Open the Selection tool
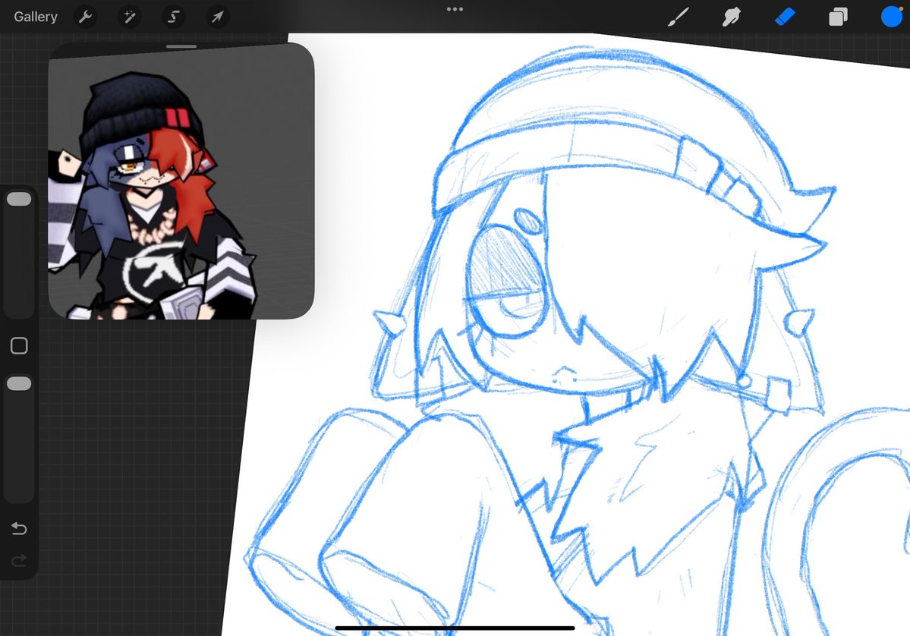 click(174, 17)
